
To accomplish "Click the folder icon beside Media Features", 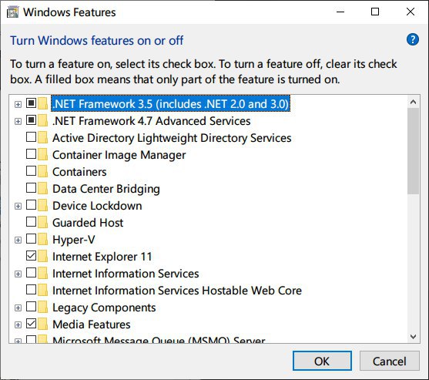I will click(42, 325).
